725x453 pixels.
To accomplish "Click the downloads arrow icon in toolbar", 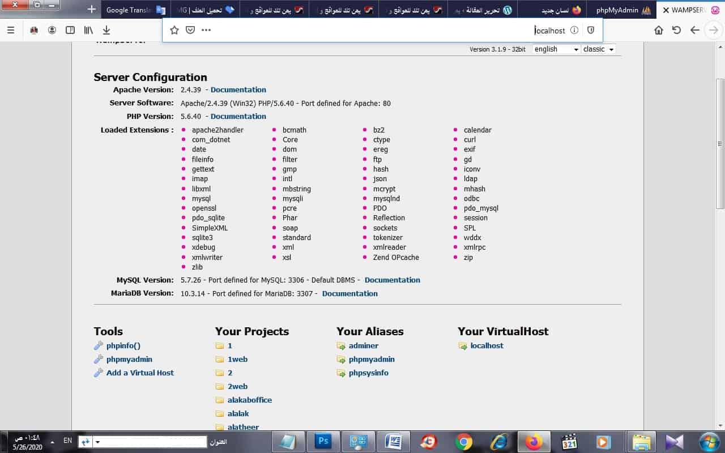I will click(106, 31).
